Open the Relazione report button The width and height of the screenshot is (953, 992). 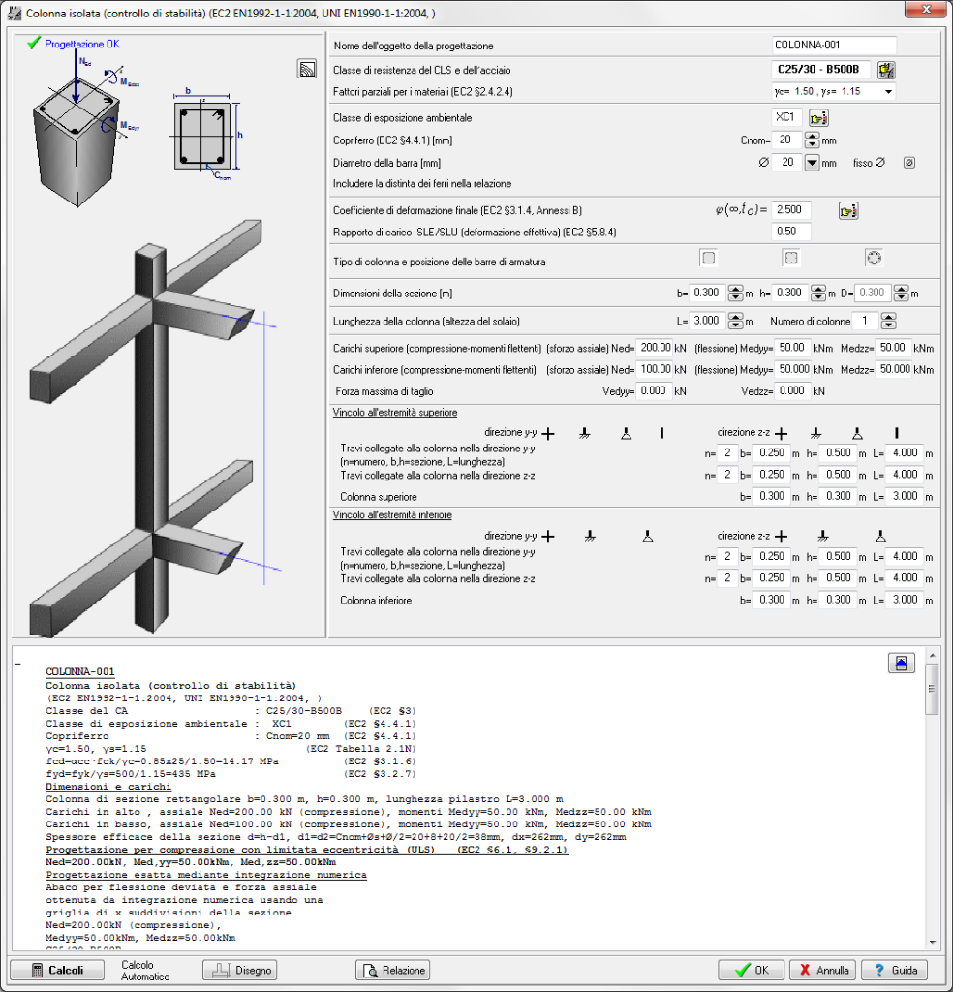click(392, 970)
